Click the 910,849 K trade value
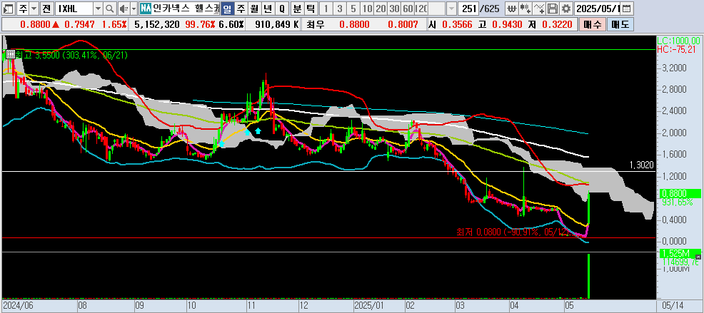704x313 pixels. tap(276, 25)
